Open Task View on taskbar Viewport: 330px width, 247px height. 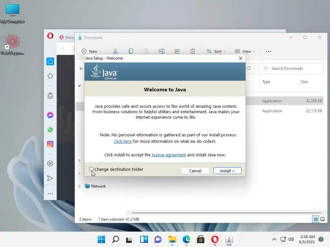[129, 239]
